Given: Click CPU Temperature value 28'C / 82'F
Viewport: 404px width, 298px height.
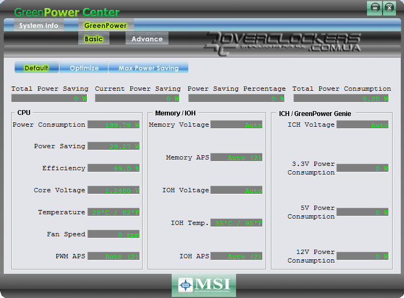Looking at the screenshot, I should tap(114, 212).
